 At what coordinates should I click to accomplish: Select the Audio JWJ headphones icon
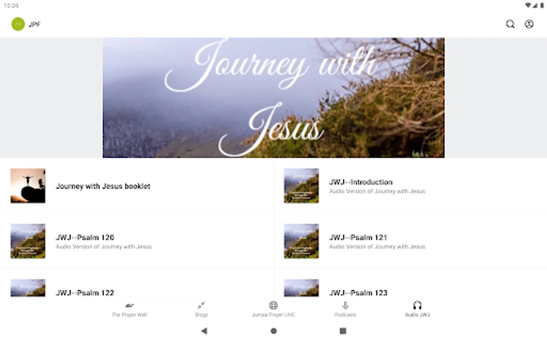(417, 305)
